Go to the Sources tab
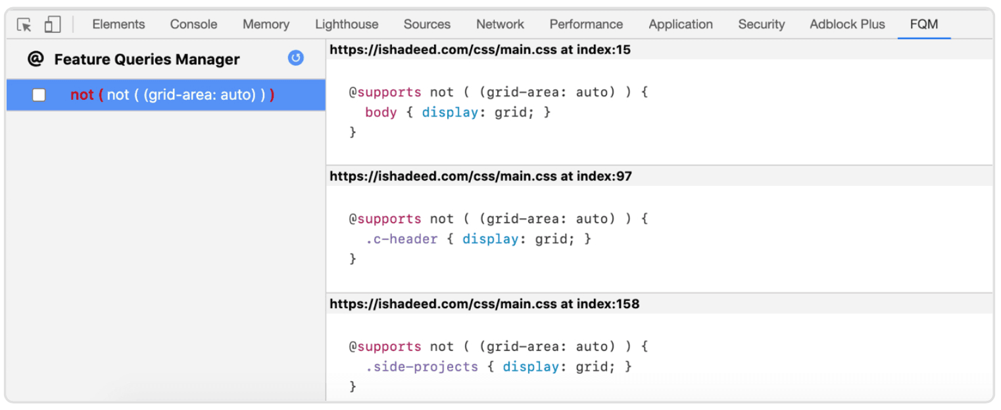Viewport: 1001px width, 410px height. pos(427,24)
